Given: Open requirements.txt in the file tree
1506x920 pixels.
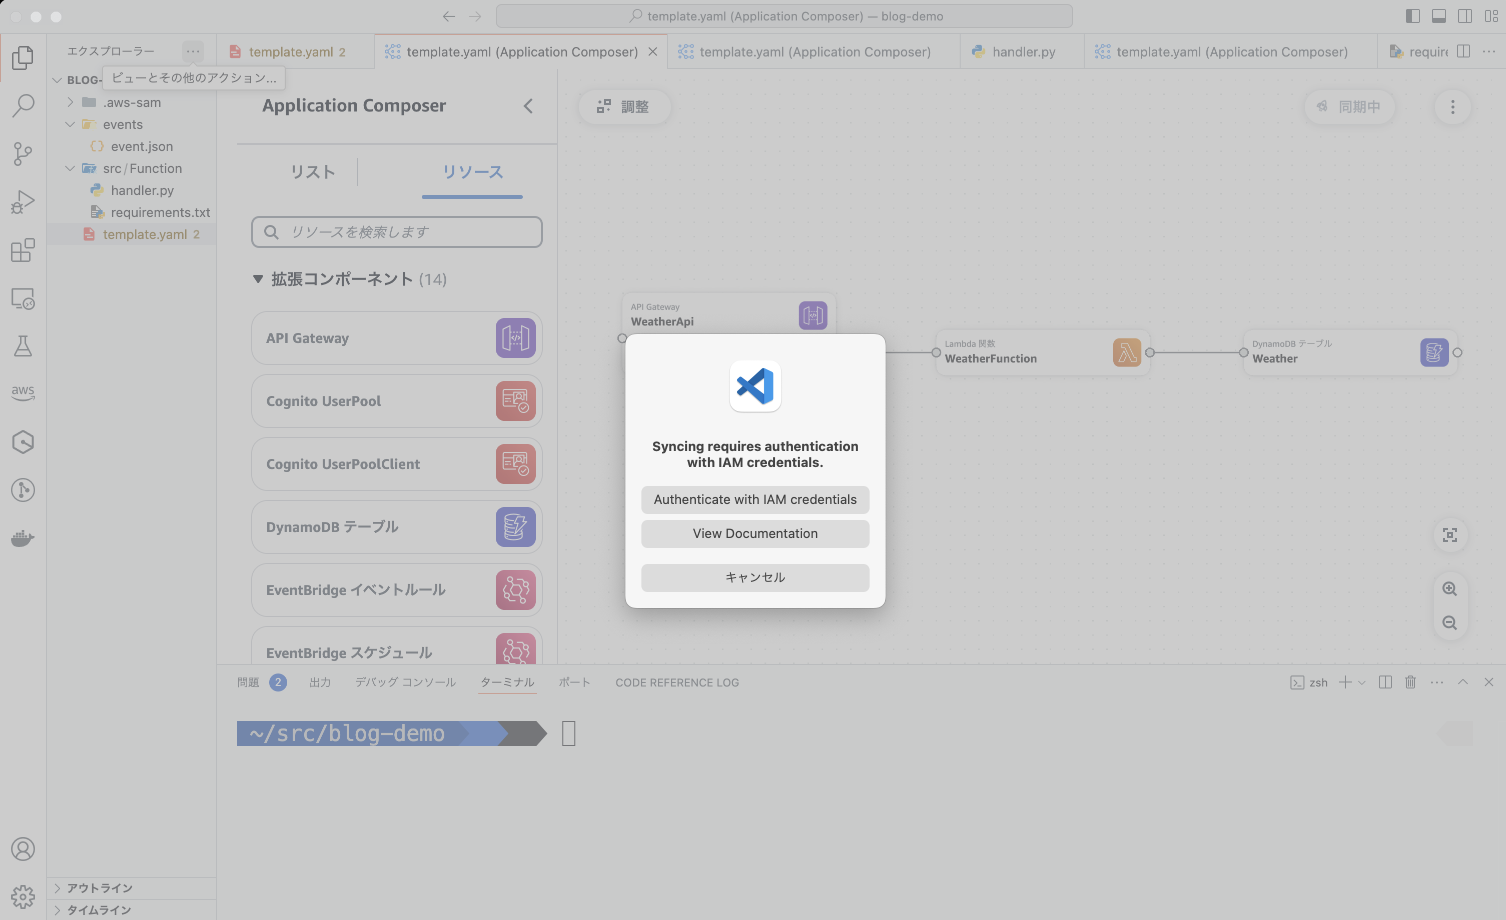Looking at the screenshot, I should (x=160, y=212).
